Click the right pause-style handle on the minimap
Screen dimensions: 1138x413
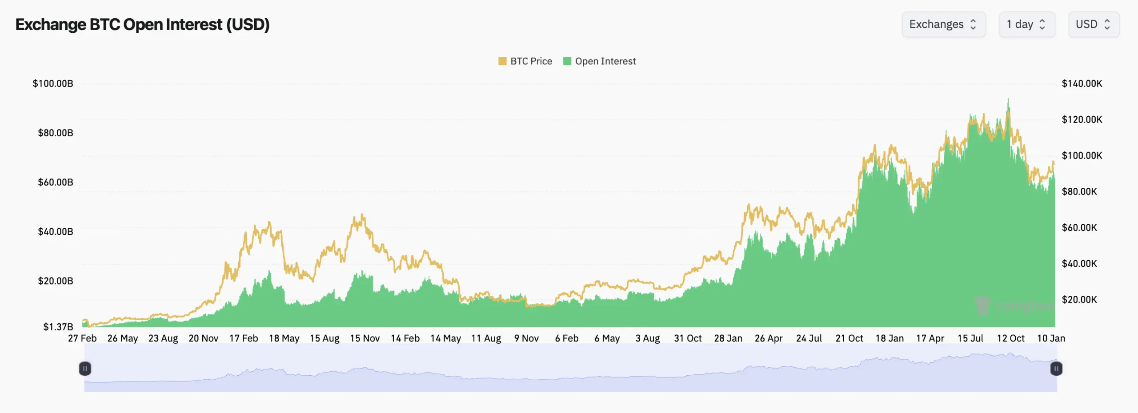(1057, 368)
